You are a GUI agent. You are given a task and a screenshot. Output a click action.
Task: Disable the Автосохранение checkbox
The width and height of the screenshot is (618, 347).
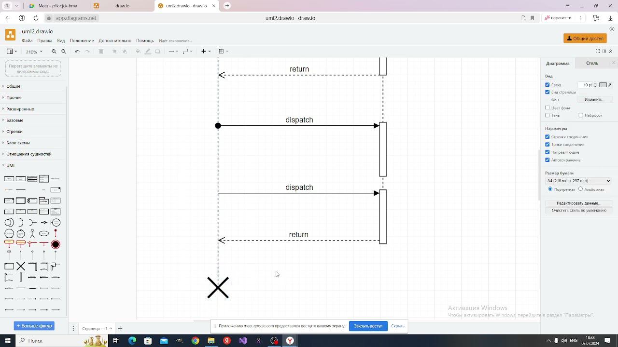click(548, 160)
